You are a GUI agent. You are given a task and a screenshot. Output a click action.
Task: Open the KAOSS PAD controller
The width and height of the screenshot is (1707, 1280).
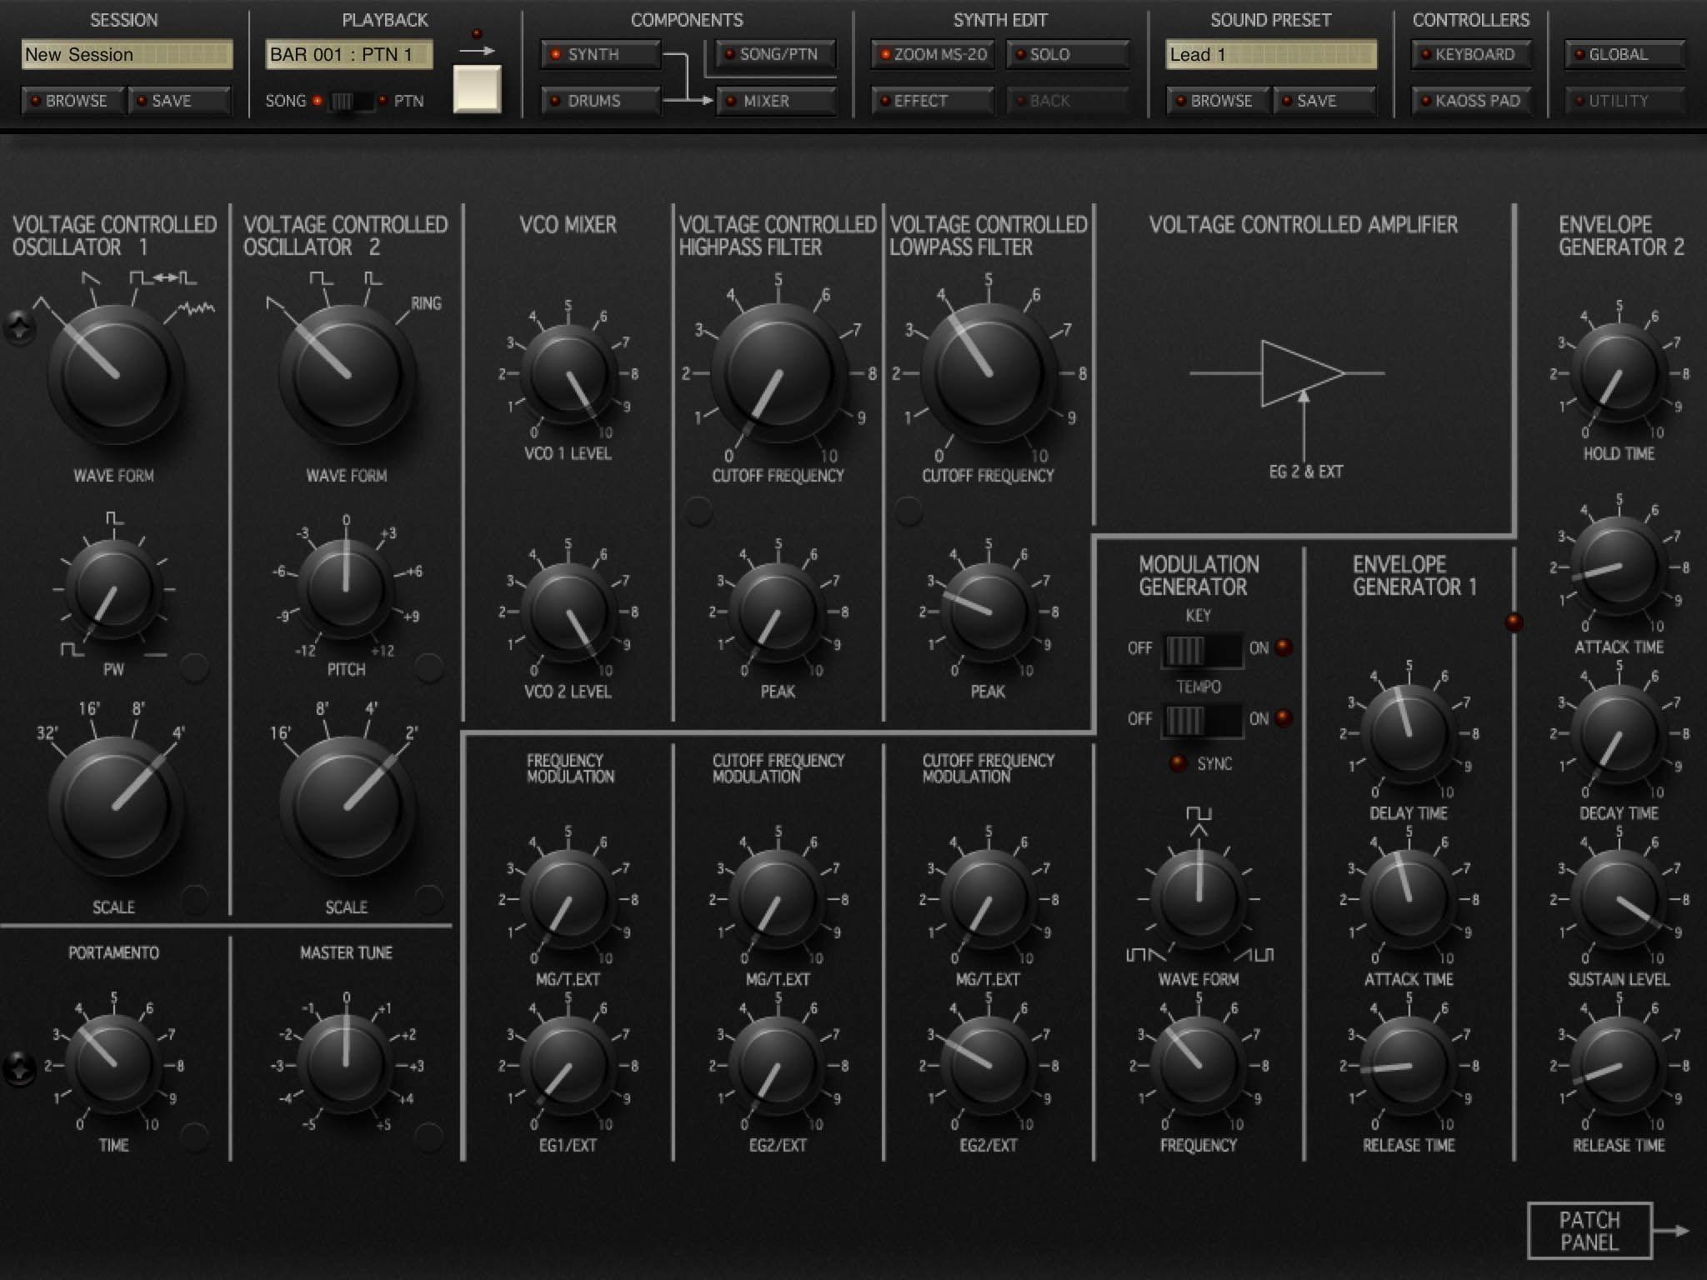[1472, 101]
